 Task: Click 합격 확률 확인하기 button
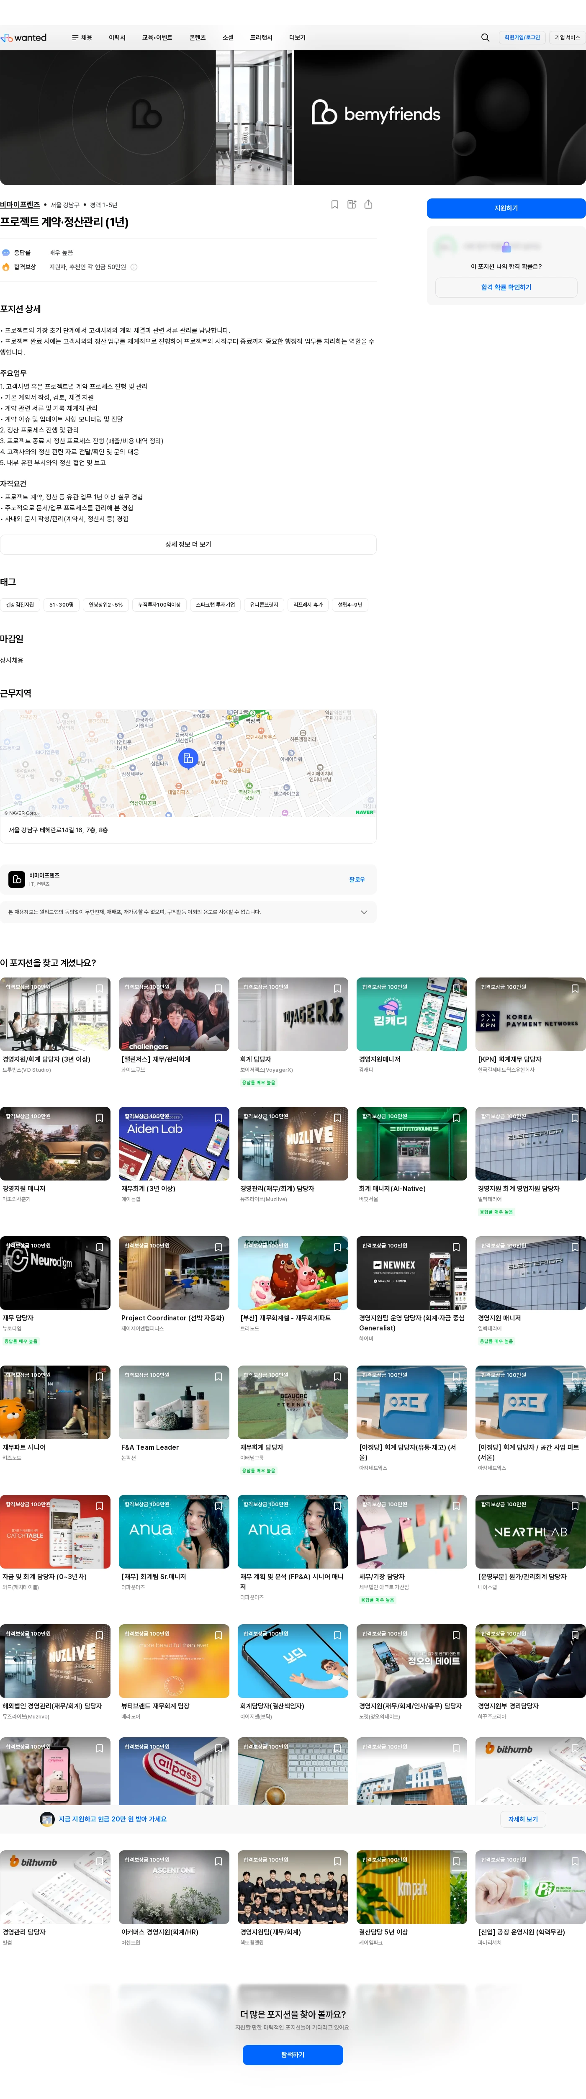[x=506, y=288]
